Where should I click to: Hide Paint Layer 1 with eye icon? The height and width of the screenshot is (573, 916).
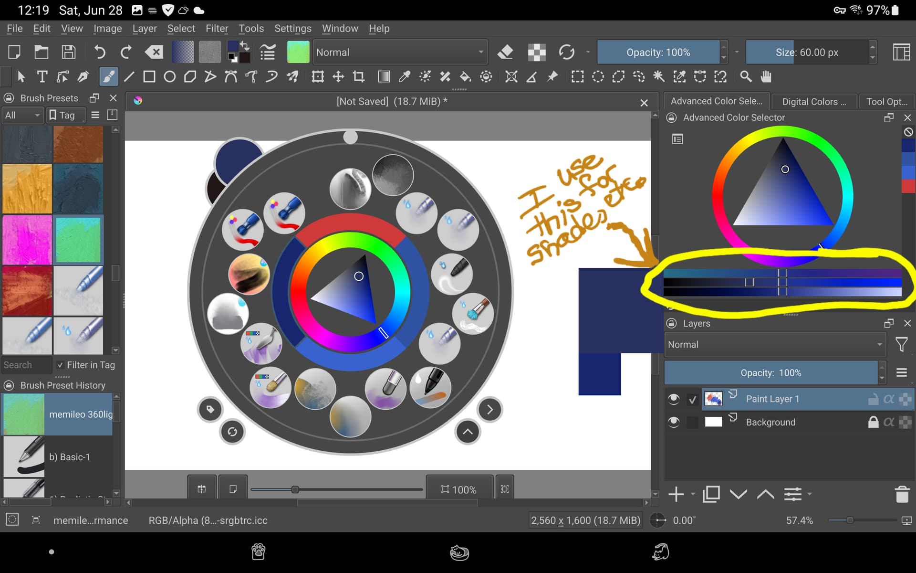coord(674,399)
